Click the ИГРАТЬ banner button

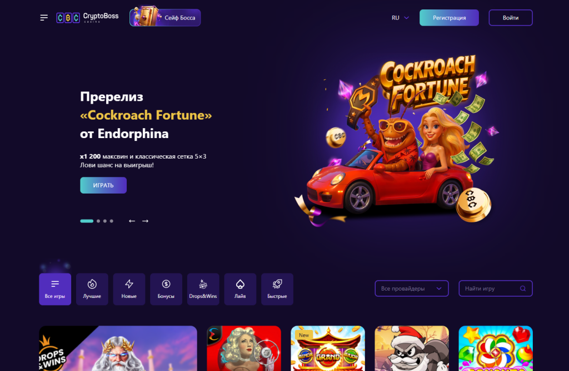tap(103, 185)
